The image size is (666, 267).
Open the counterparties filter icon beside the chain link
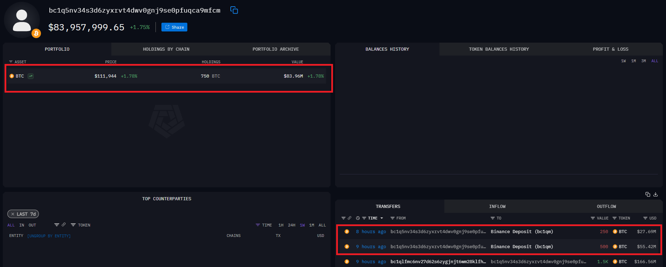(57, 225)
